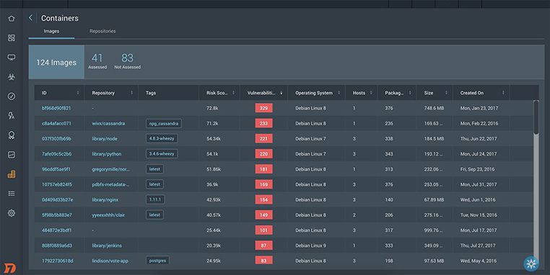Open the library/jenkins repository link

point(107,245)
